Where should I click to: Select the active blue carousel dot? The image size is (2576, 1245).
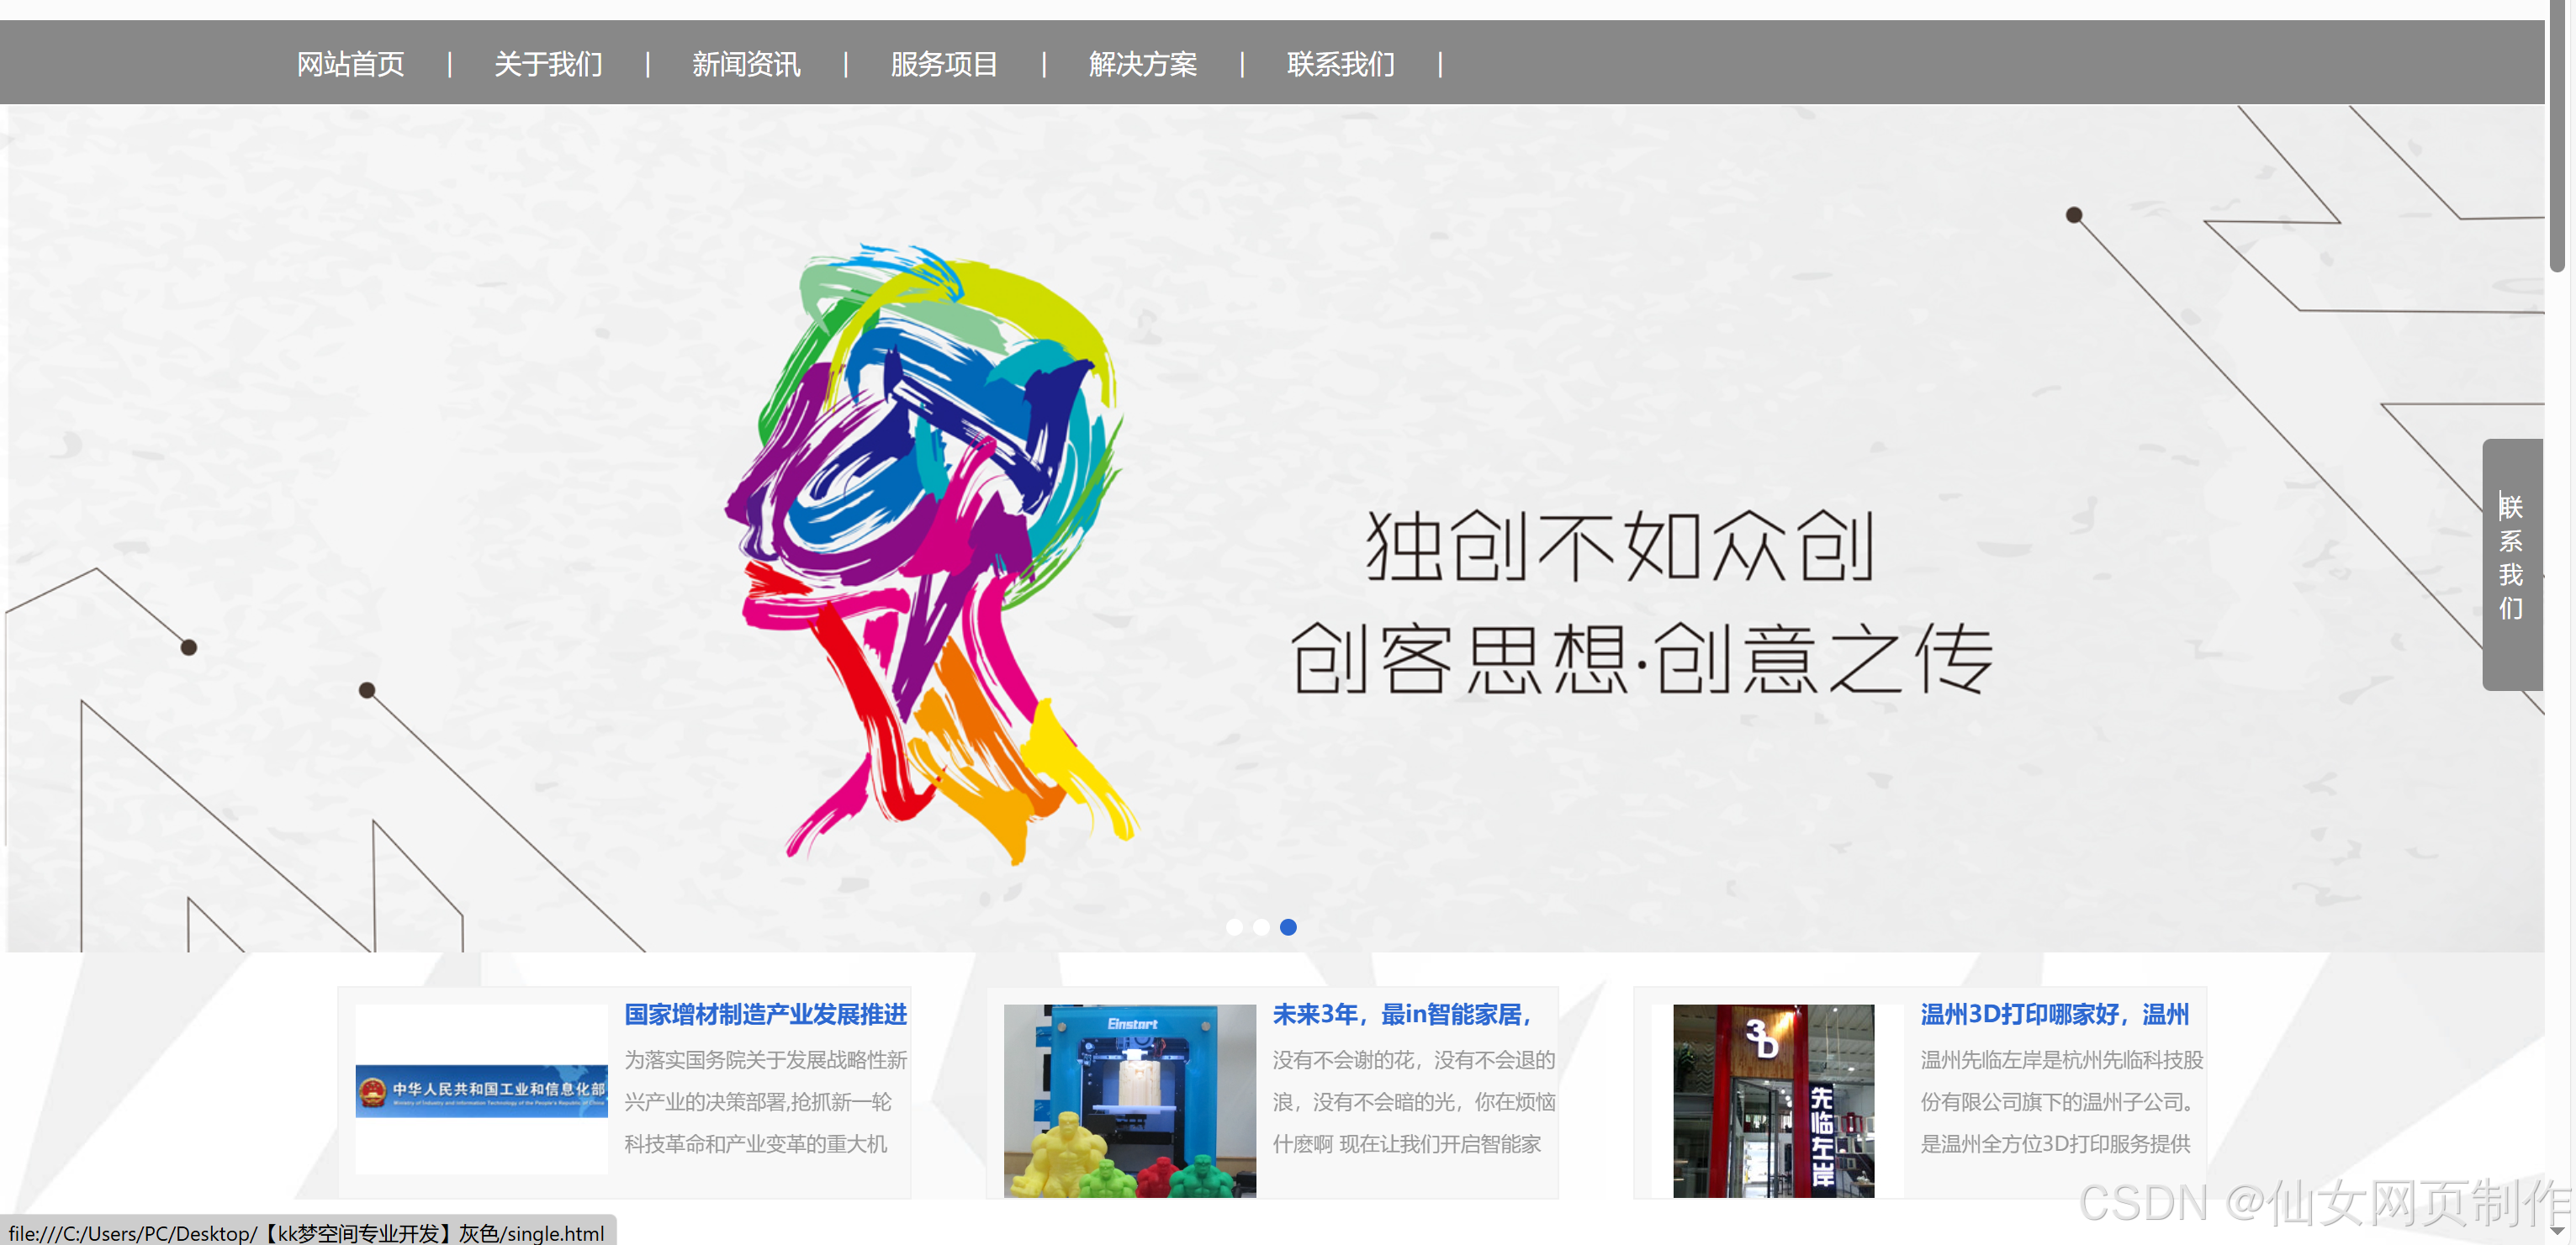[1288, 927]
